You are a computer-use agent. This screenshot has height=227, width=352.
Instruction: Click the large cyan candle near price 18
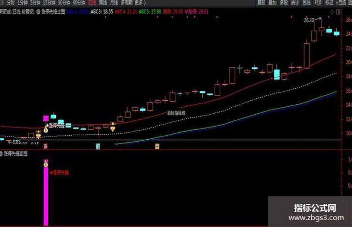point(277,75)
